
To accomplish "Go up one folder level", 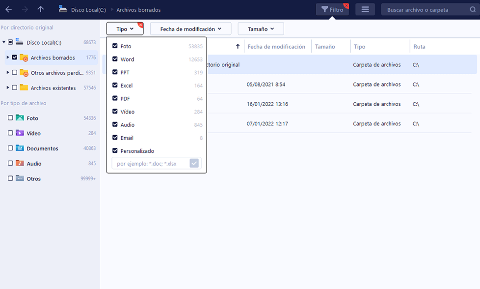I will (x=40, y=9).
